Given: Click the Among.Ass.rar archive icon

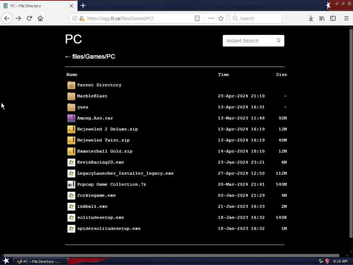Looking at the screenshot, I should [71, 118].
